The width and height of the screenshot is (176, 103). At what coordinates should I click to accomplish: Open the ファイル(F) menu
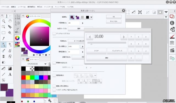coord(5,7)
